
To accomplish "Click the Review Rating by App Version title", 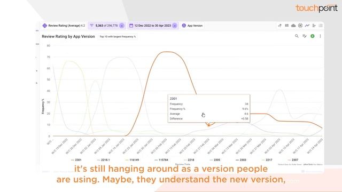I will 68,37.
